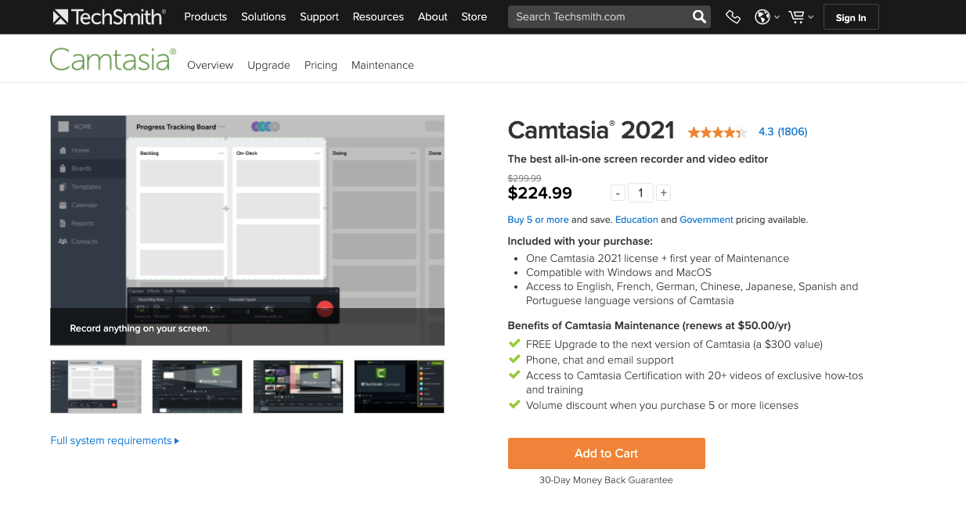Click the quantity input field
The height and width of the screenshot is (527, 966).
(x=640, y=192)
